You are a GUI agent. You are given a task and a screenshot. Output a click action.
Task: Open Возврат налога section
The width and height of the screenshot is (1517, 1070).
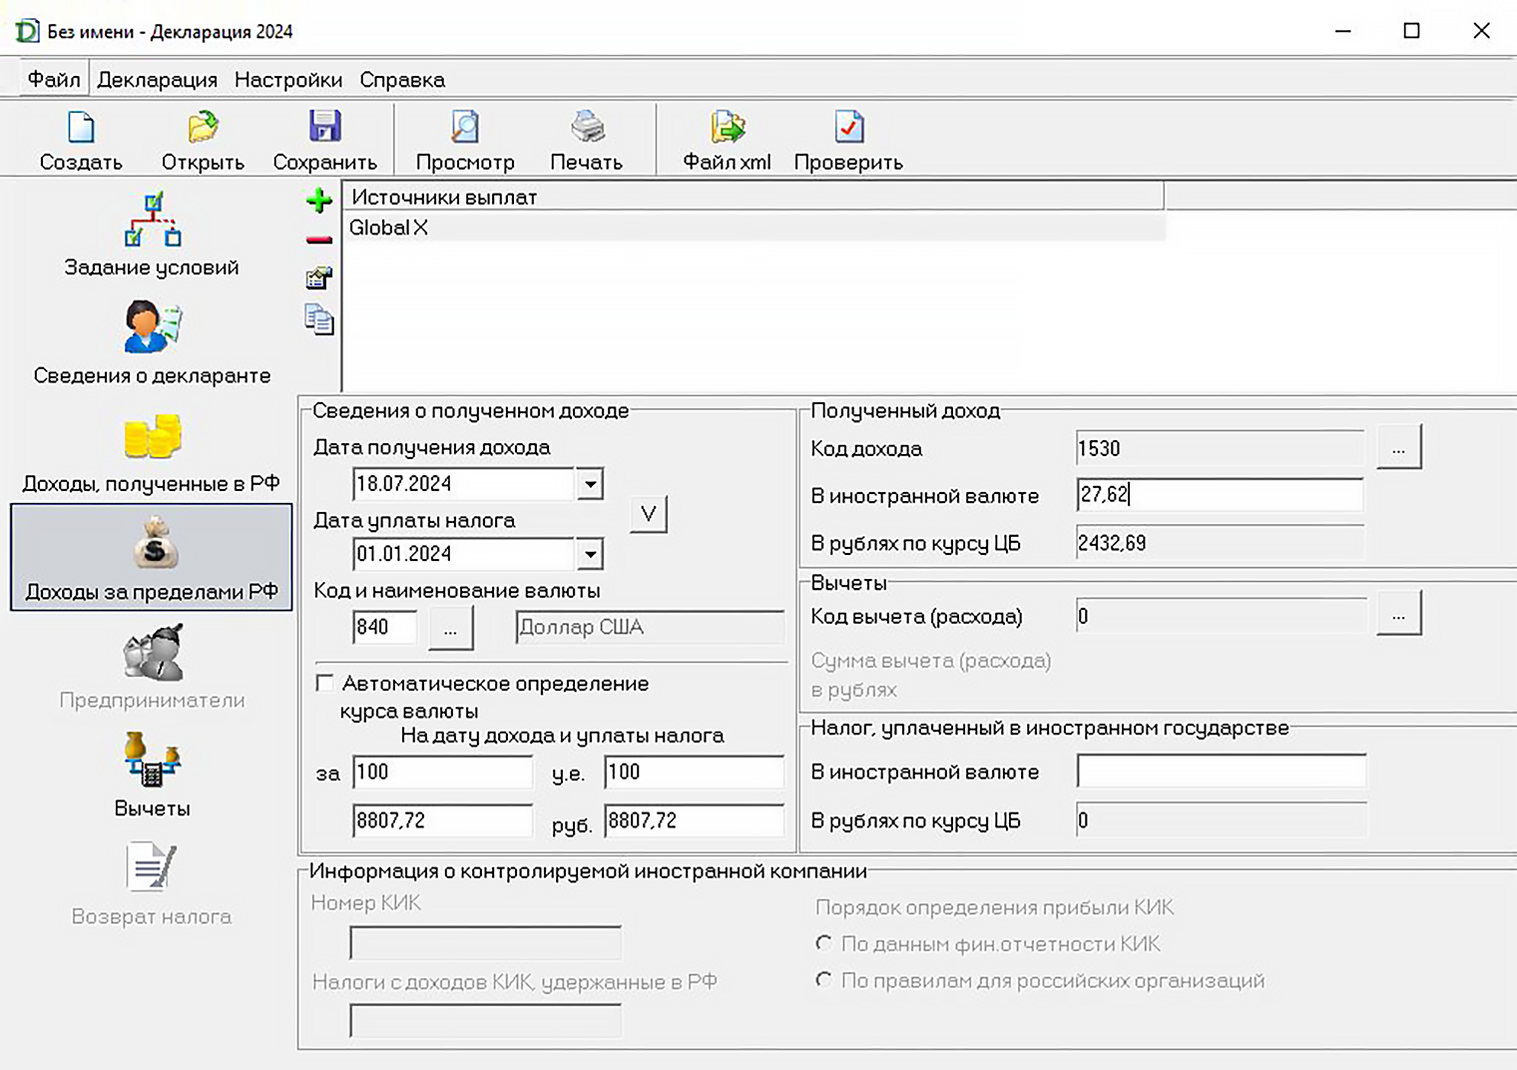(x=152, y=884)
